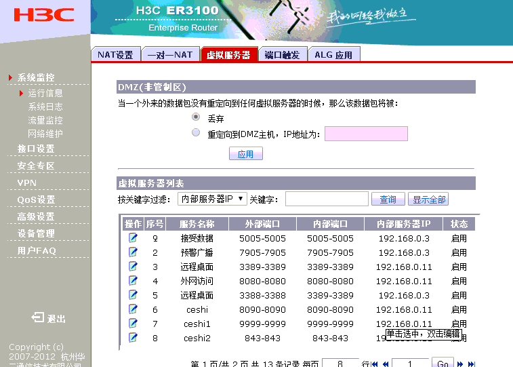Click external port 9999-9999 cell
The height and width of the screenshot is (367, 513).
click(x=262, y=324)
